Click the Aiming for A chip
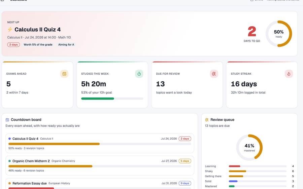303x189 pixels. pos(66,45)
